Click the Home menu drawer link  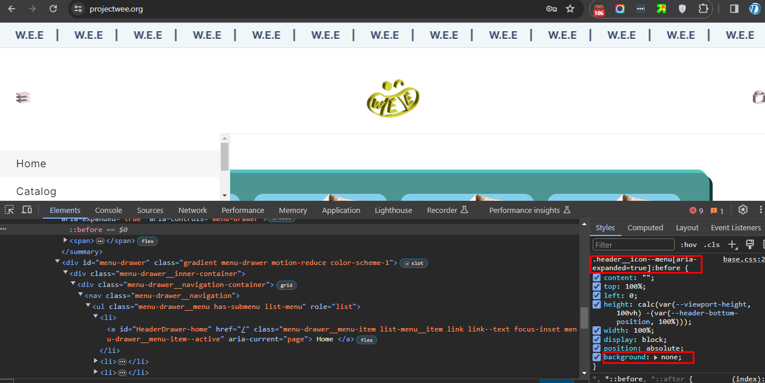[31, 164]
